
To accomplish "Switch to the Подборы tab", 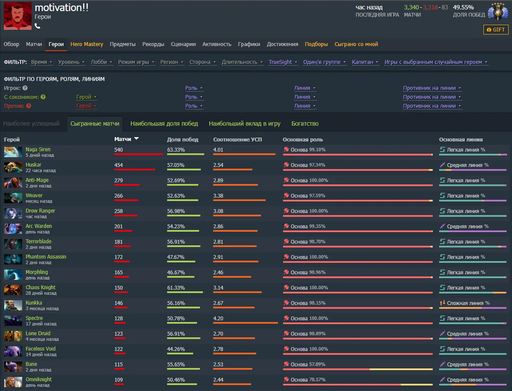I will tap(316, 44).
